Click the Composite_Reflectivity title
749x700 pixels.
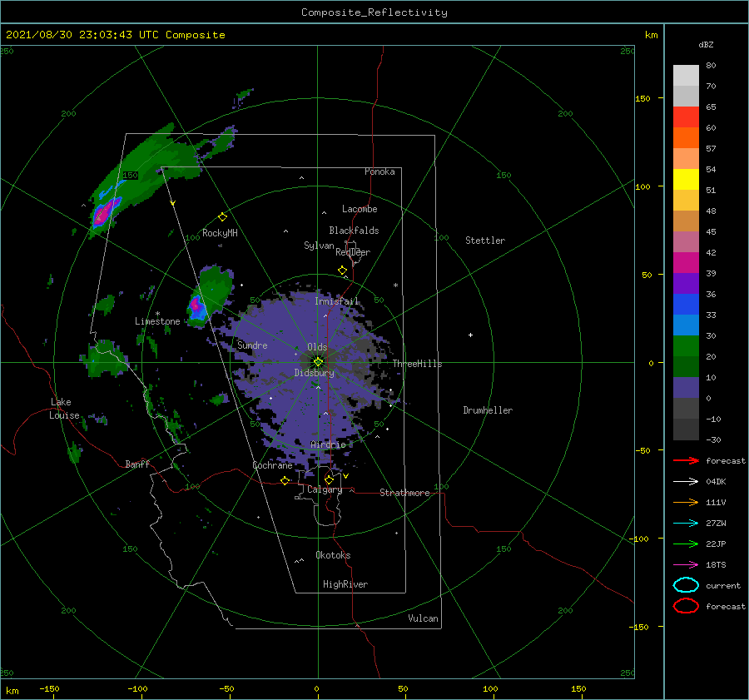[374, 12]
